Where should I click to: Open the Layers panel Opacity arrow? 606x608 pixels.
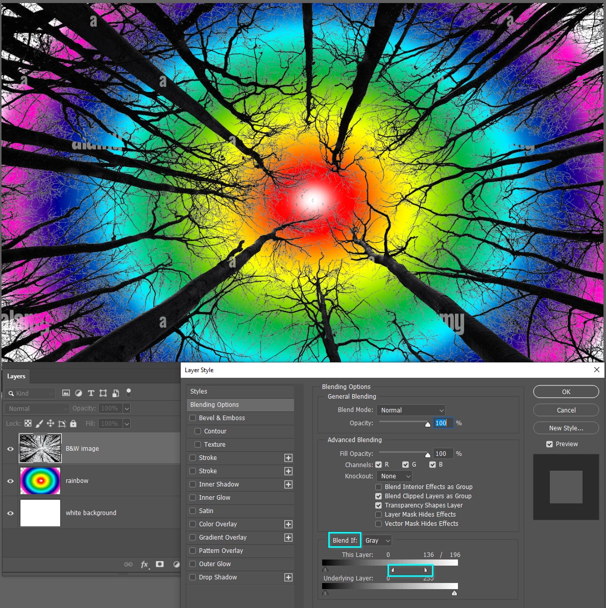127,408
